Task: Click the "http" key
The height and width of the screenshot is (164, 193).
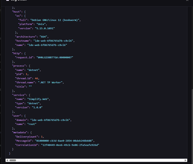Action: pos(17,54)
